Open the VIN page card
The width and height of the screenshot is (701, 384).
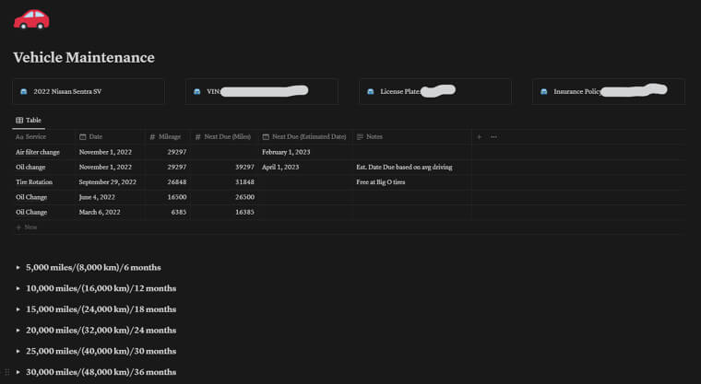tap(262, 91)
